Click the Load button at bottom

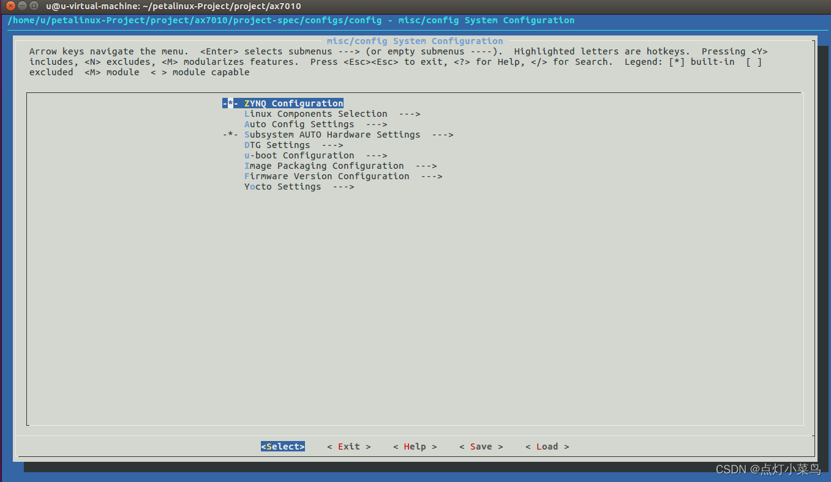click(x=547, y=447)
